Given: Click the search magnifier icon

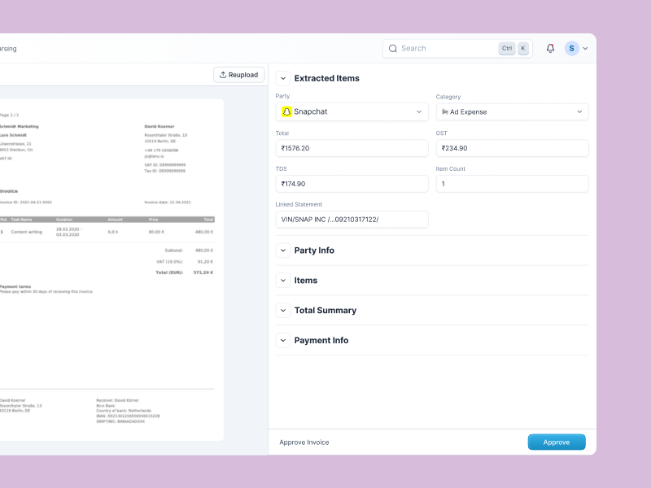Looking at the screenshot, I should [393, 48].
